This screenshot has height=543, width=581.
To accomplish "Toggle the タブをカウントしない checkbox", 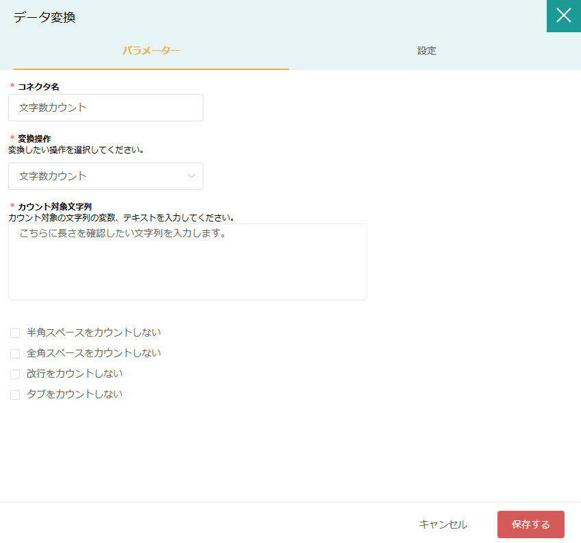I will (x=15, y=395).
